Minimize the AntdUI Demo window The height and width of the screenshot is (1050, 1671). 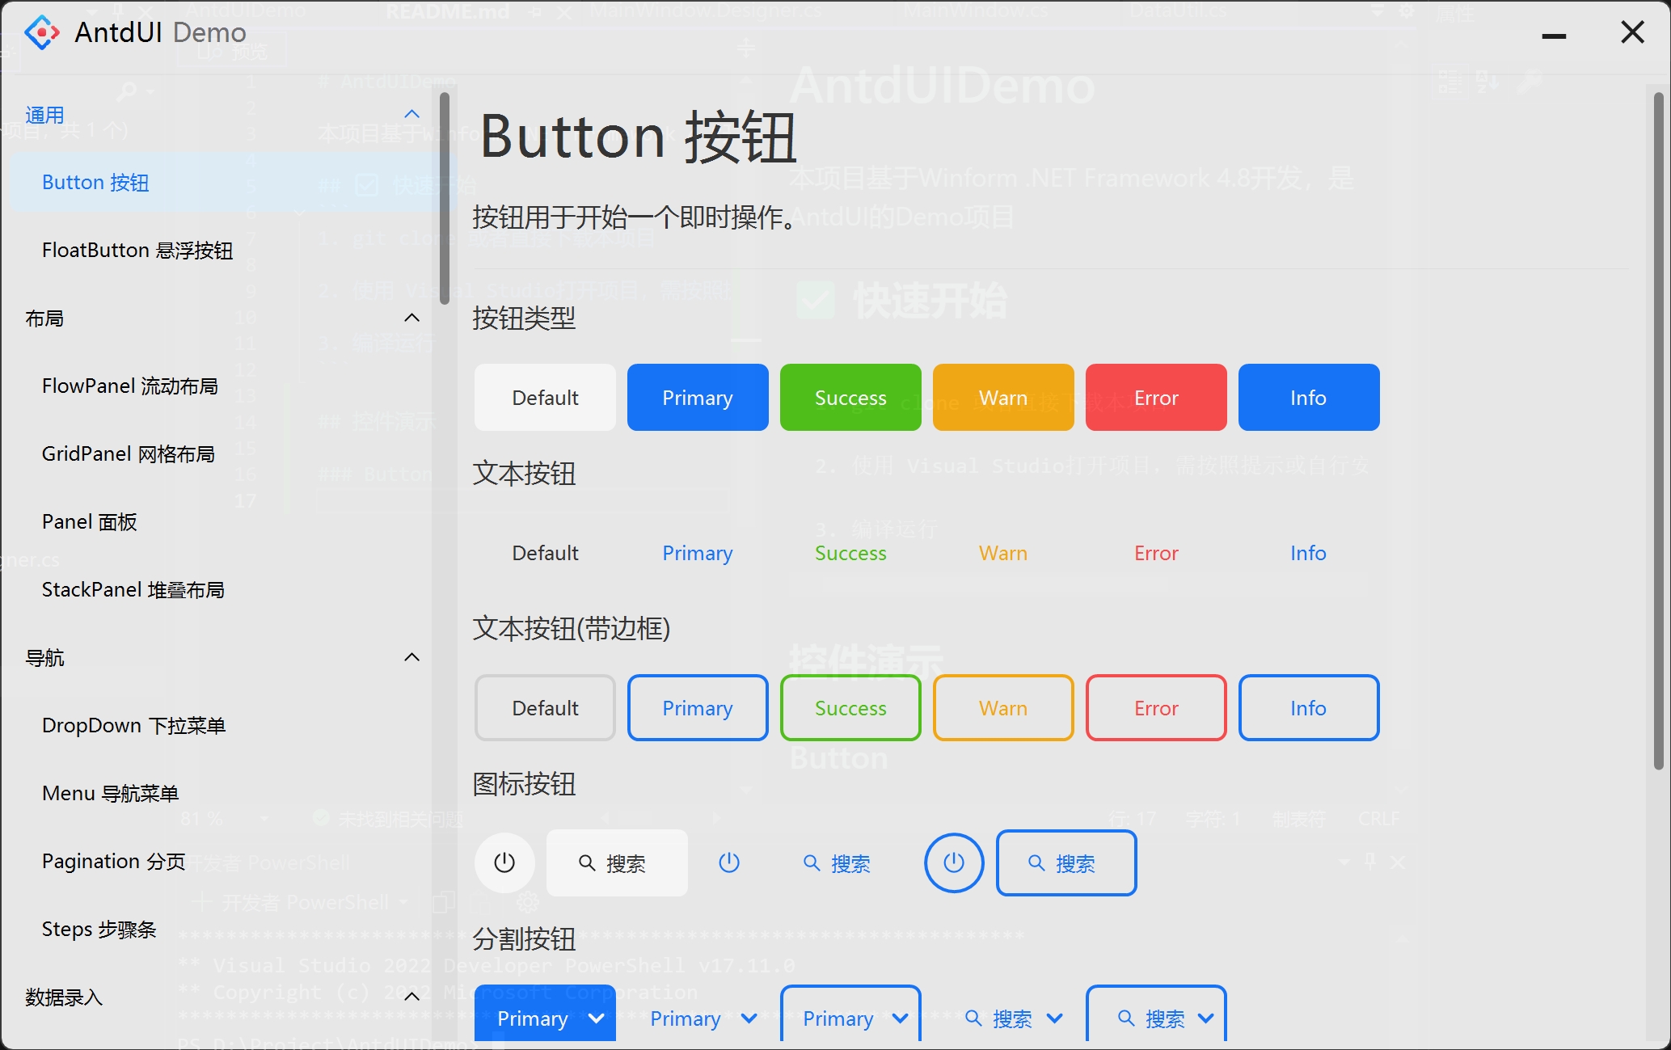(1553, 36)
